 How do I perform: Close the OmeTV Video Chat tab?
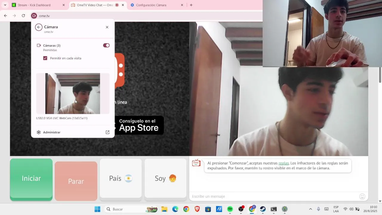pyautogui.click(x=123, y=5)
